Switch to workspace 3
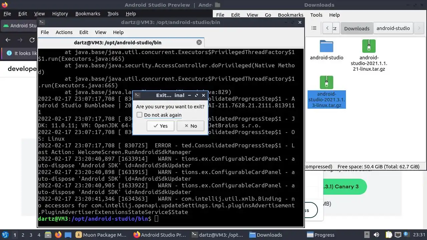The height and width of the screenshot is (240, 427). point(31,235)
